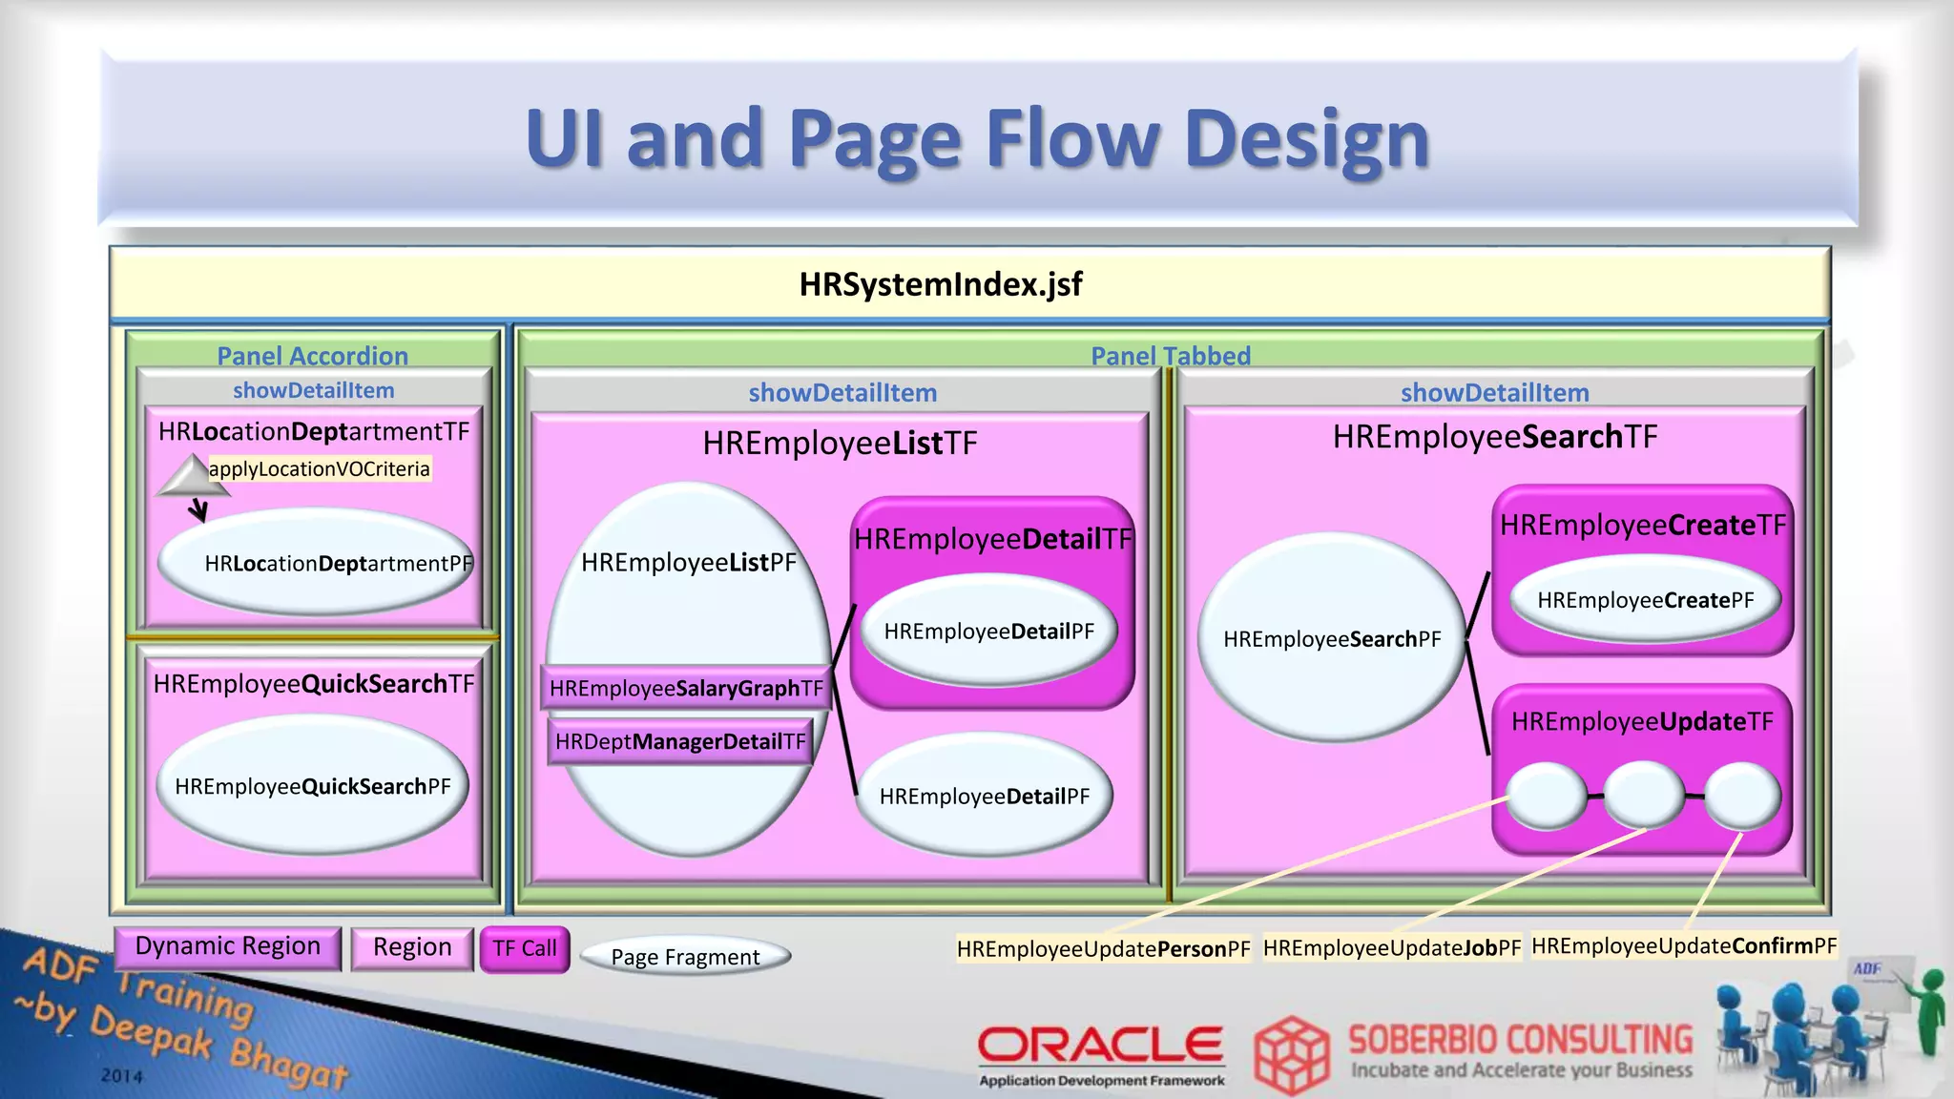Click the HREmployeeSalaryGraphTF box
Screen dimensions: 1954x1099
(685, 688)
